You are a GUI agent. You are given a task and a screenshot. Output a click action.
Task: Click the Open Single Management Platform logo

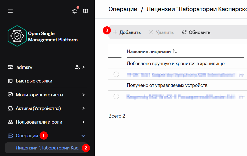17,36
